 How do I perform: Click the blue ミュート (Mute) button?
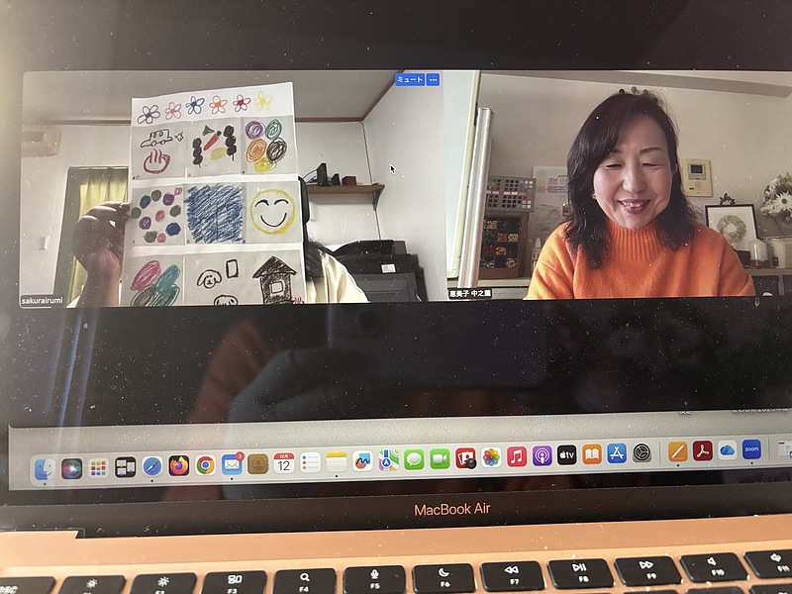(x=409, y=80)
